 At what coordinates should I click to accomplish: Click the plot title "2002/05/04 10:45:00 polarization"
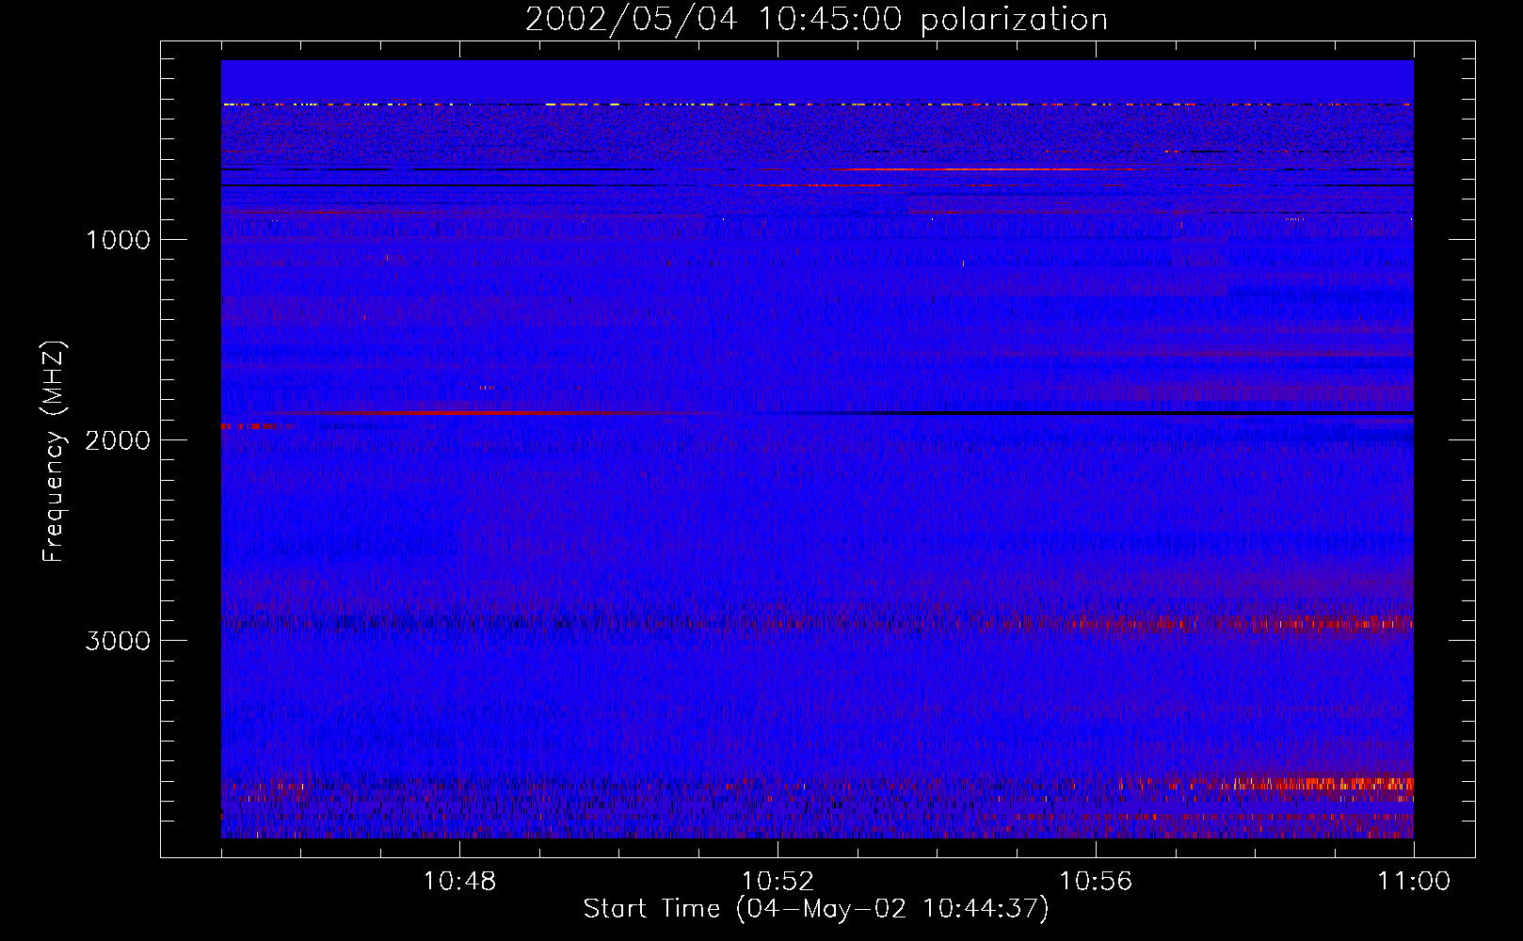click(816, 20)
